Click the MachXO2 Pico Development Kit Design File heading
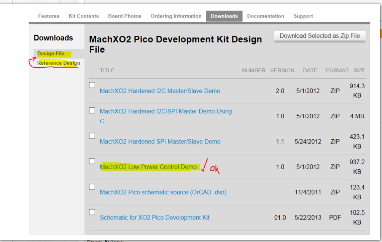The image size is (382, 242). coord(175,45)
